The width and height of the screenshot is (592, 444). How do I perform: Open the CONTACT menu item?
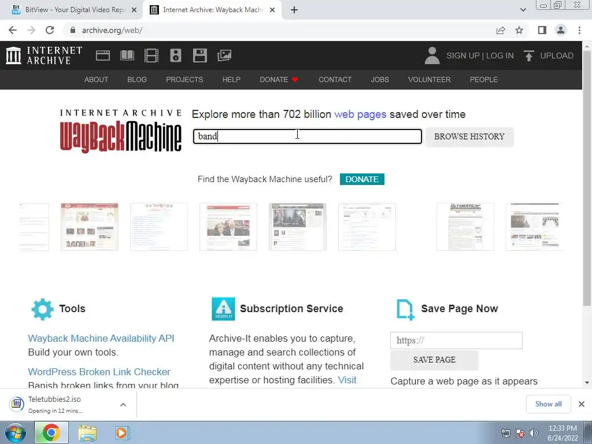335,80
